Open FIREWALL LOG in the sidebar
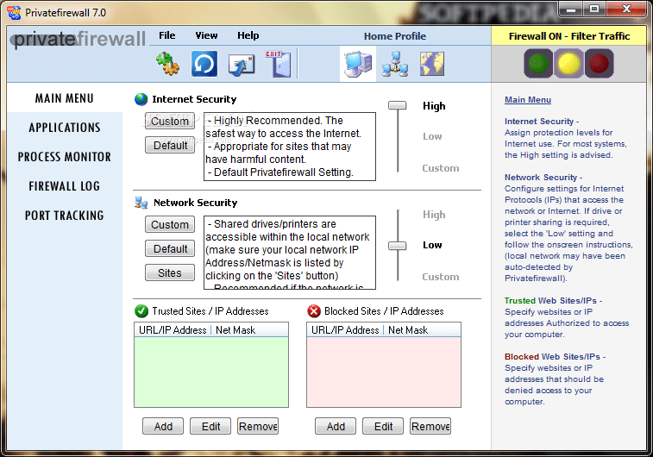The height and width of the screenshot is (457, 653). pos(65,186)
